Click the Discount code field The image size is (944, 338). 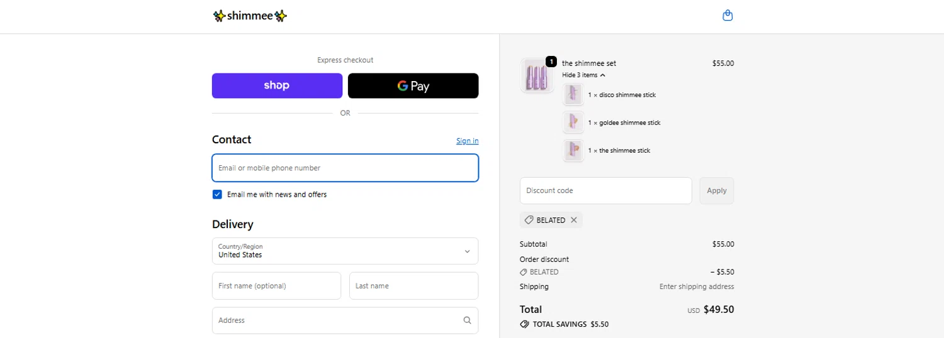point(605,190)
